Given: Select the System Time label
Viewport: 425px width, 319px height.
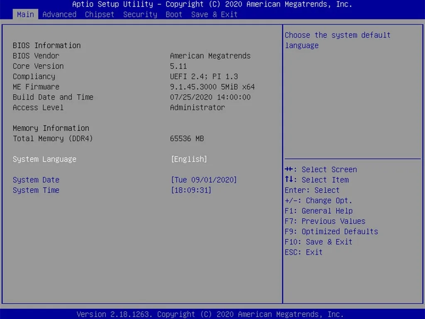Looking at the screenshot, I should 36,190.
